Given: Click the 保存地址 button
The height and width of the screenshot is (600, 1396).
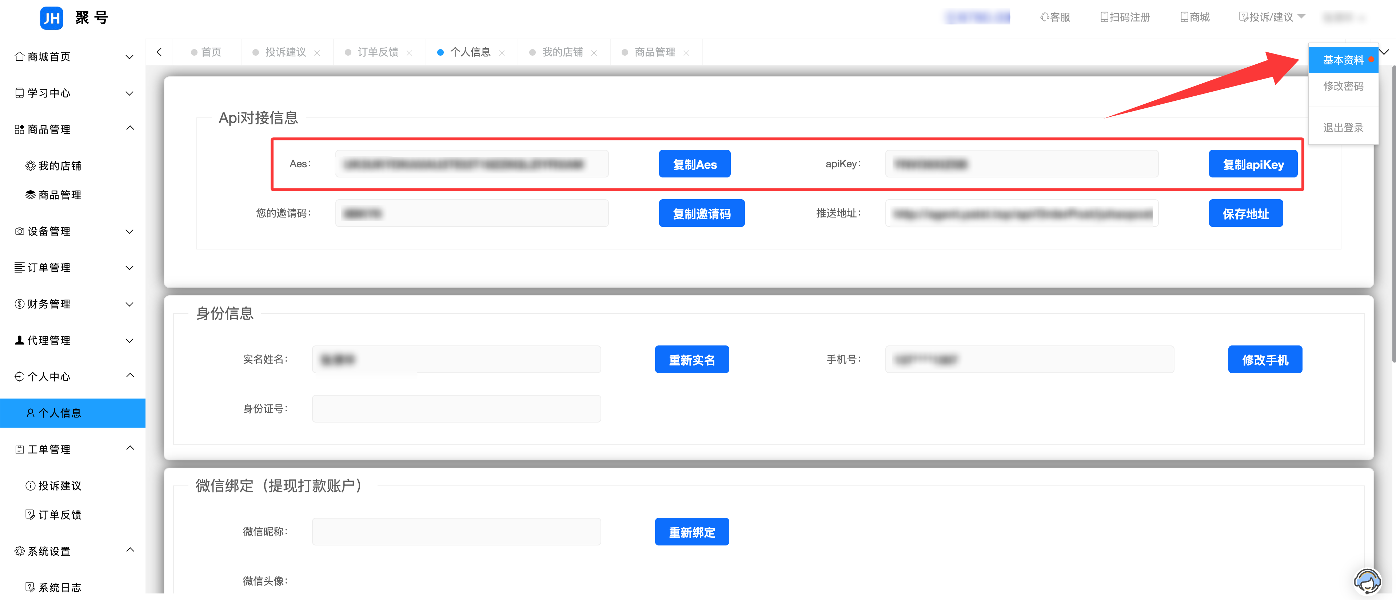Looking at the screenshot, I should [x=1245, y=213].
